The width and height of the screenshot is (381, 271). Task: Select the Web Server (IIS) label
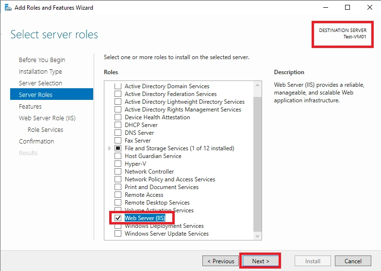pyautogui.click(x=145, y=218)
